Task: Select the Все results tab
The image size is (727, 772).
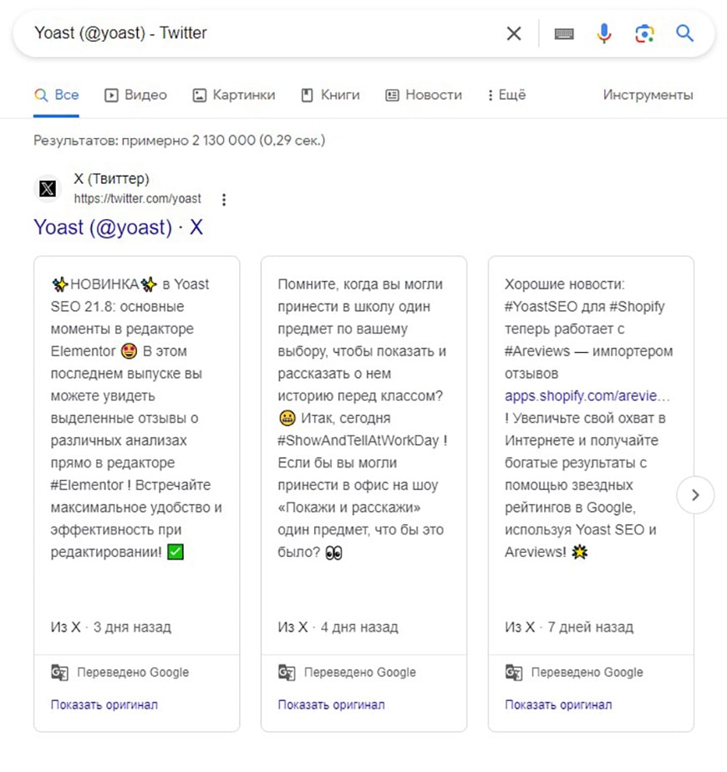Action: tap(56, 95)
